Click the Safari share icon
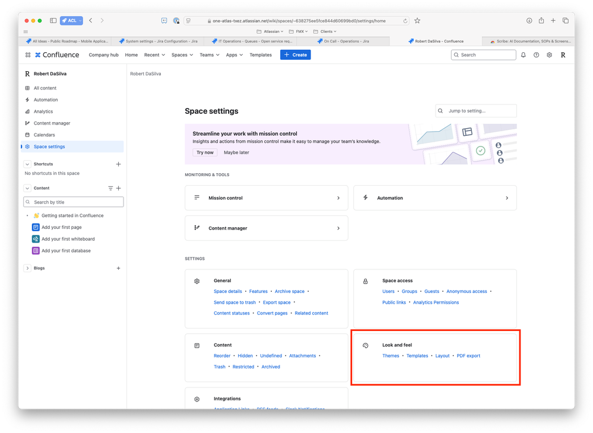The height and width of the screenshot is (433, 593). pos(541,20)
